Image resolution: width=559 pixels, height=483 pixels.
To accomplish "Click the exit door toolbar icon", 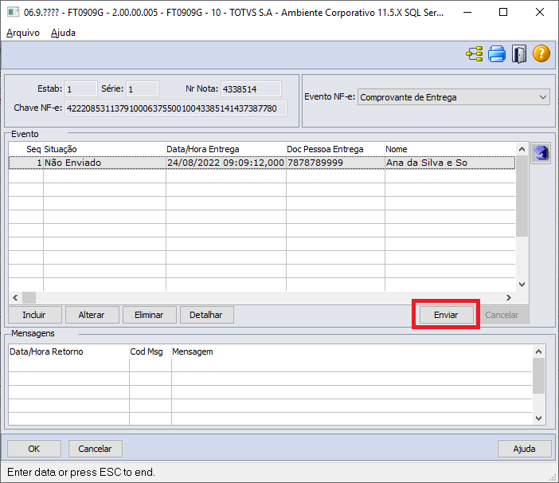I will point(519,54).
